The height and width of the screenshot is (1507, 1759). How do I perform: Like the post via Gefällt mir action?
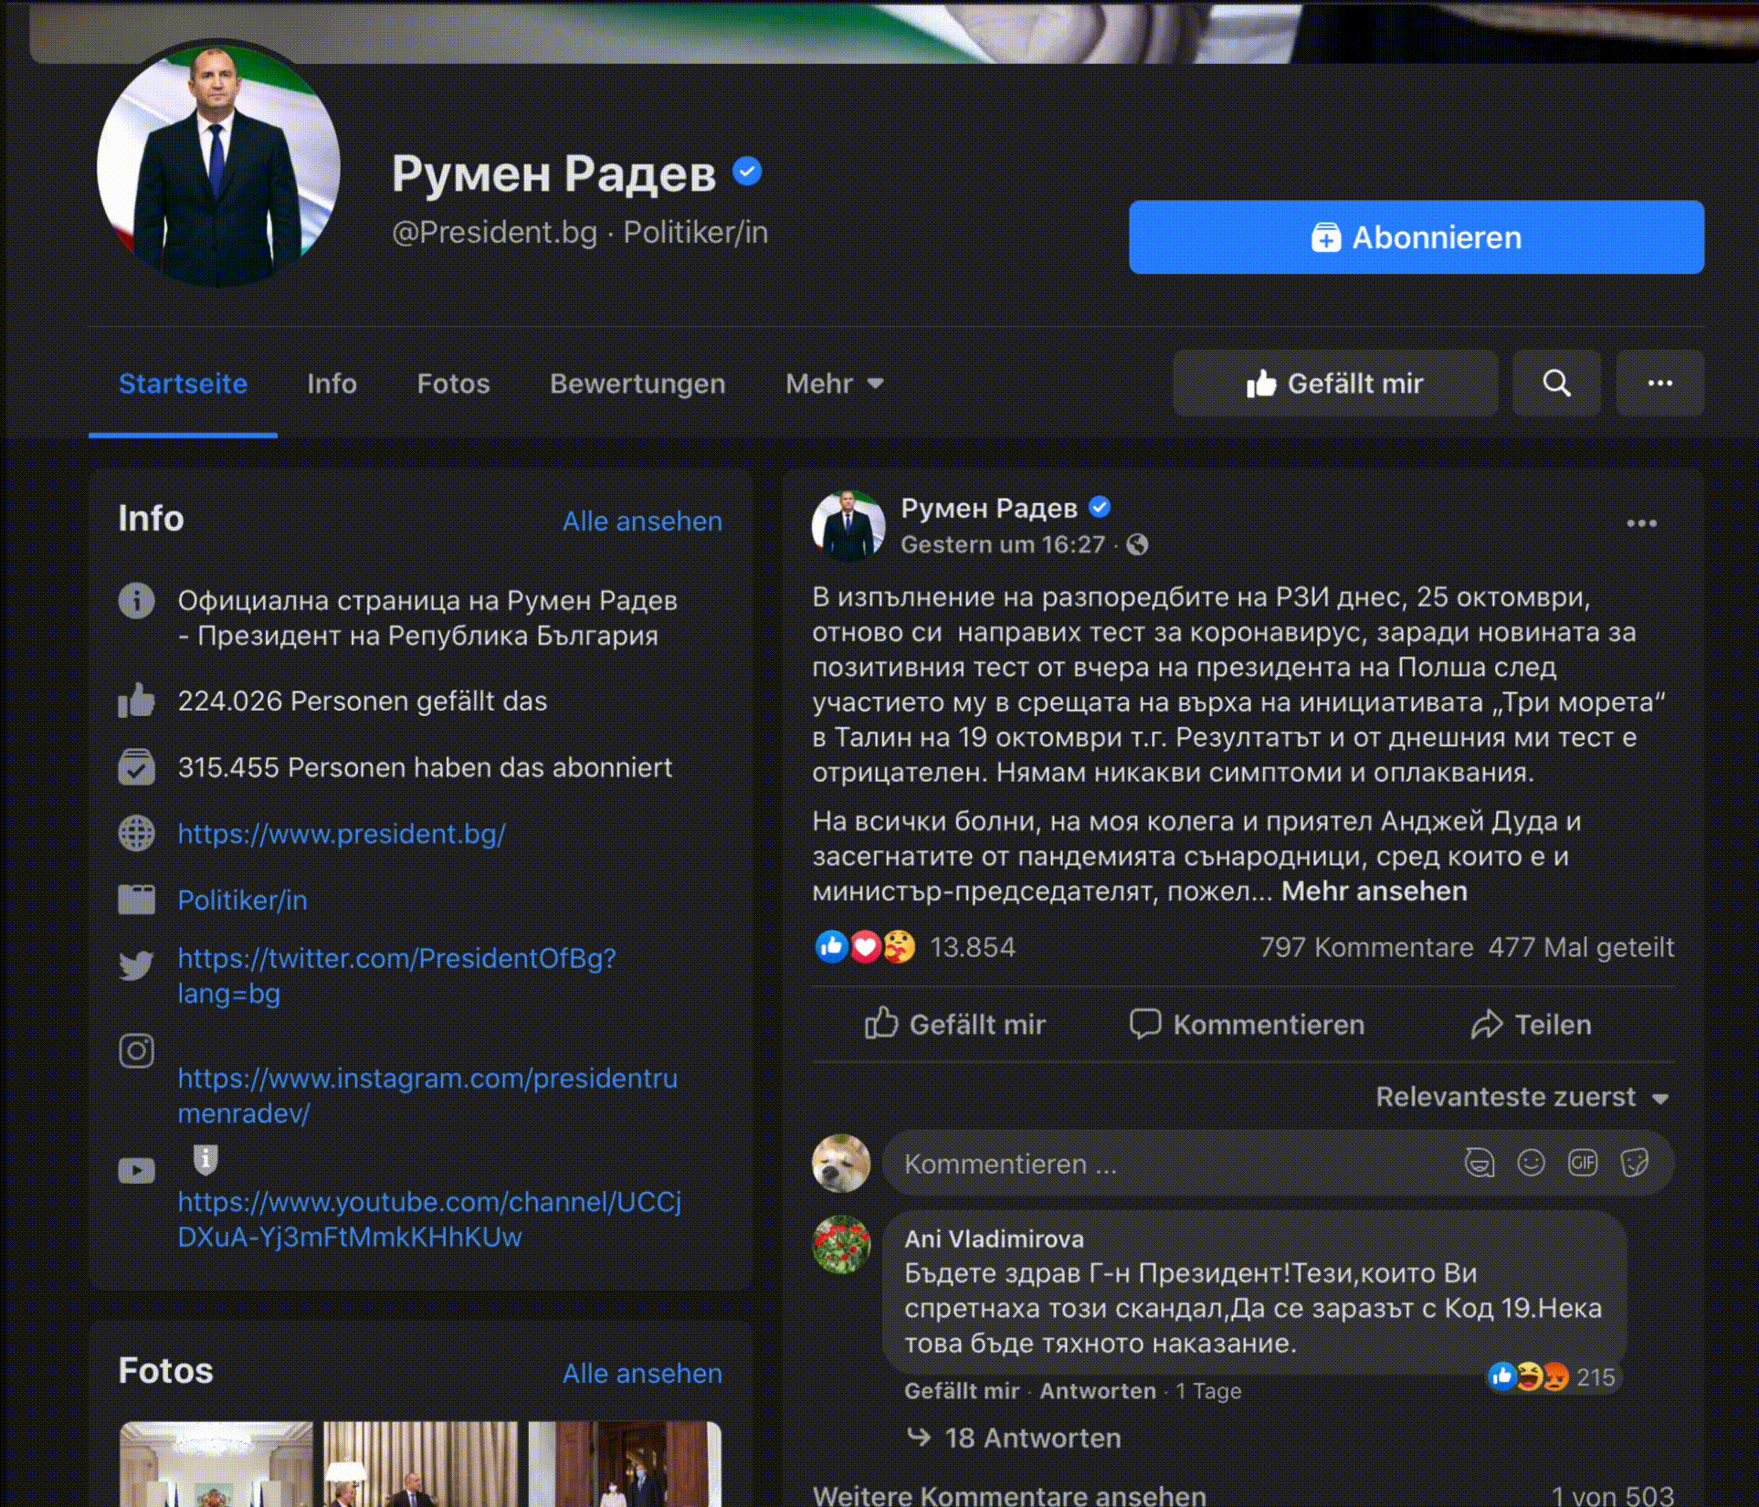click(x=955, y=1025)
